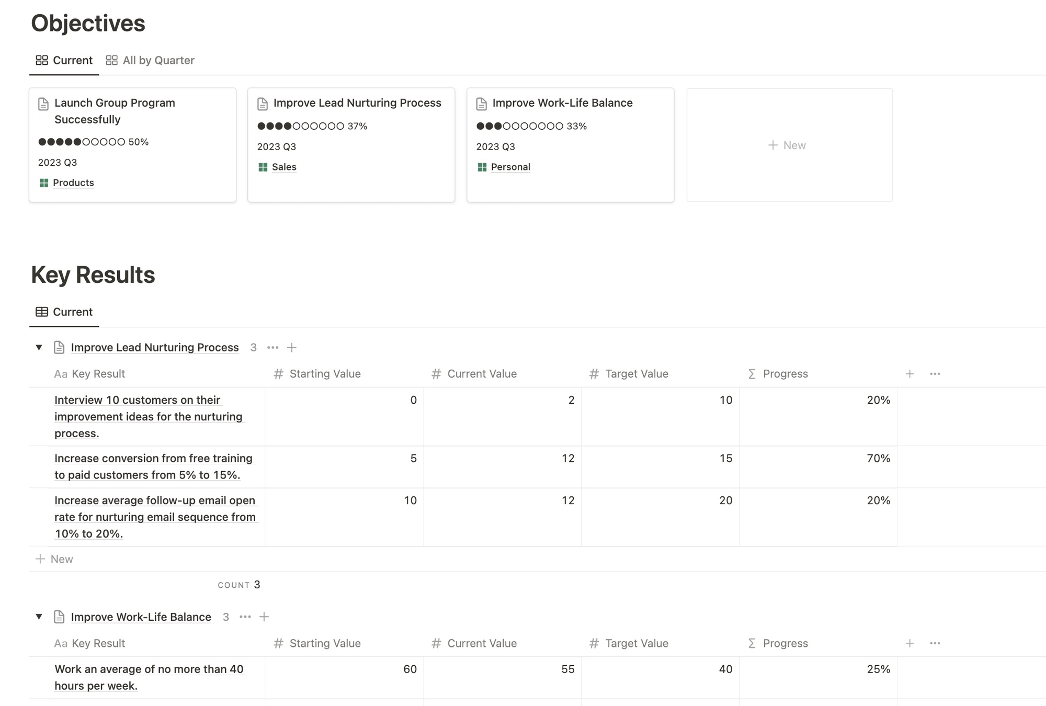The height and width of the screenshot is (706, 1046).
Task: Collapse the Improve Lead Nurturing Process group
Action: [x=39, y=347]
